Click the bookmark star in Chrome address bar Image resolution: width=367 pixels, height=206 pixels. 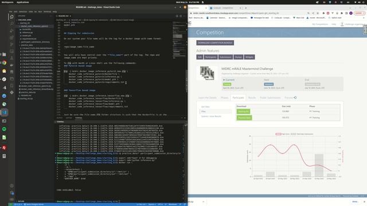pos(317,13)
